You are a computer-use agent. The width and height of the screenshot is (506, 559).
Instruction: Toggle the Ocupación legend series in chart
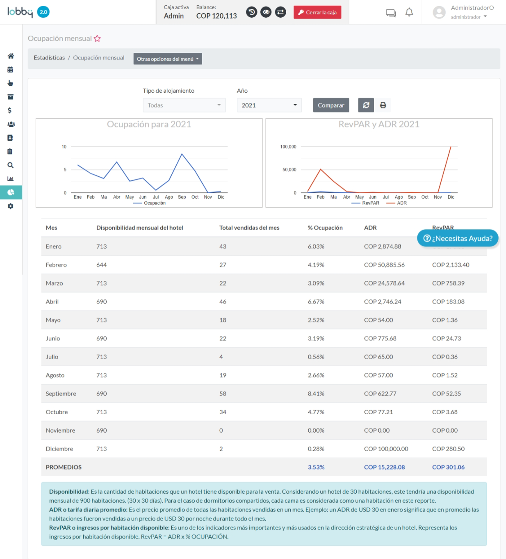[150, 203]
